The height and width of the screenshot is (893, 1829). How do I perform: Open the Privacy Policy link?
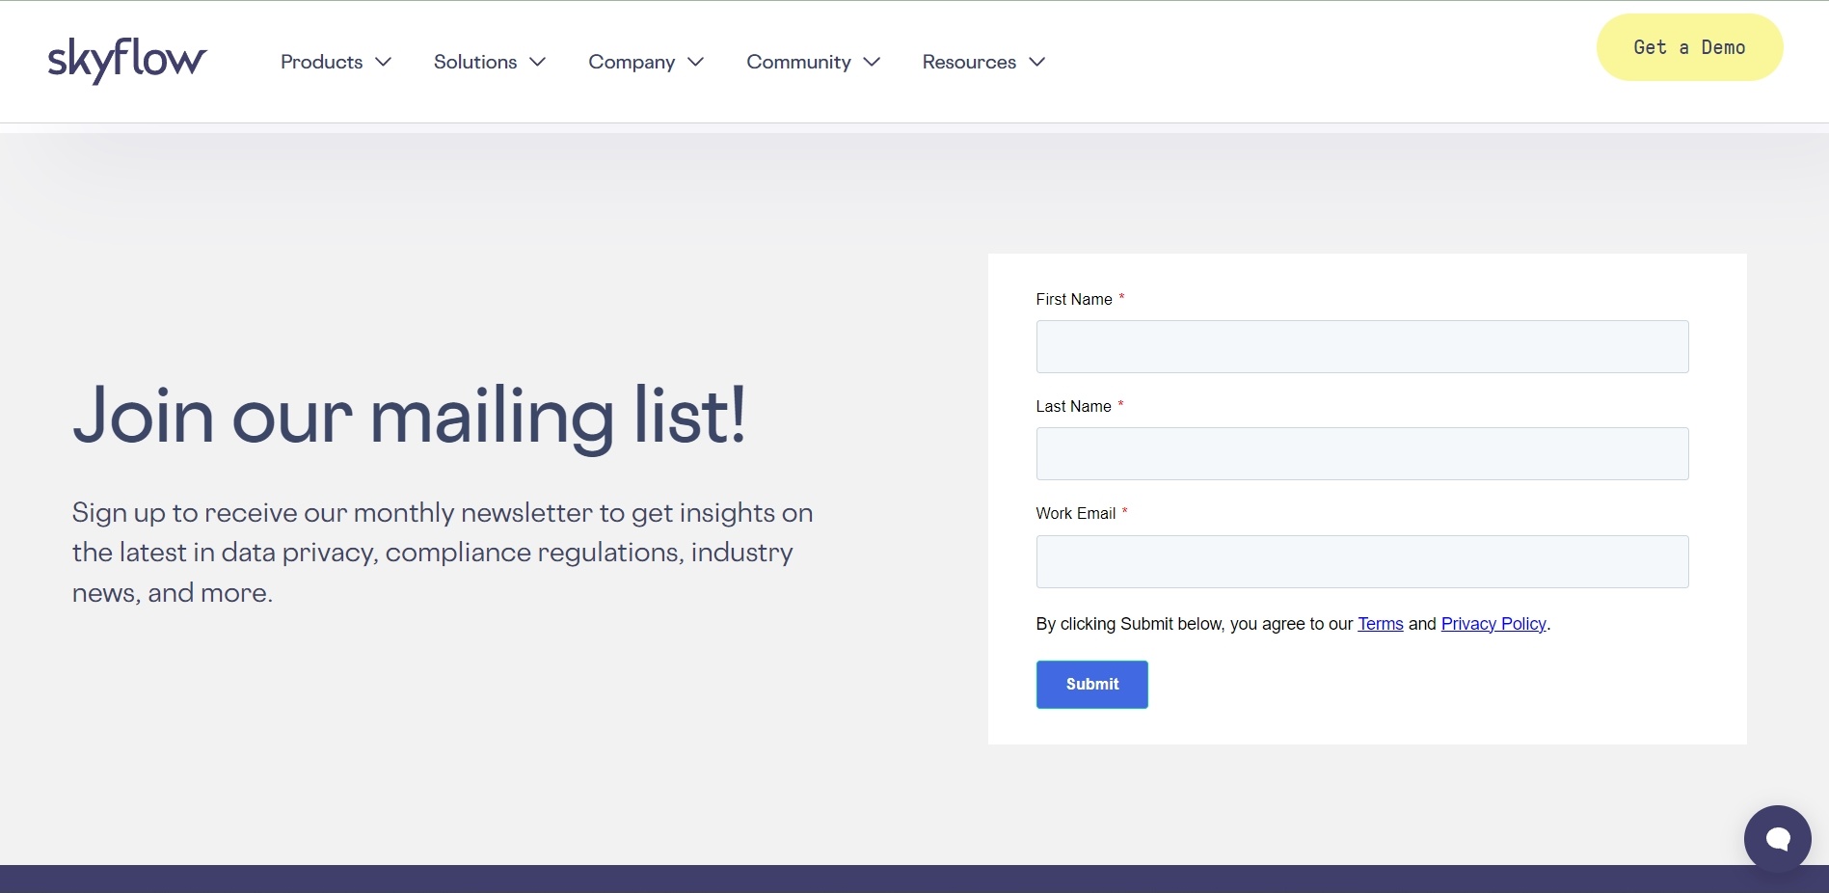[1493, 624]
